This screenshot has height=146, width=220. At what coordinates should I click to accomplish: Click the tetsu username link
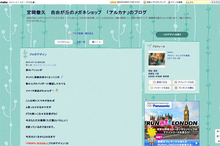pyautogui.click(x=170, y=52)
